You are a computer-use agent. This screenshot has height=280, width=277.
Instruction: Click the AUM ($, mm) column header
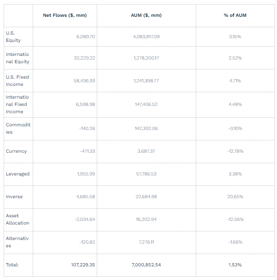click(x=146, y=15)
